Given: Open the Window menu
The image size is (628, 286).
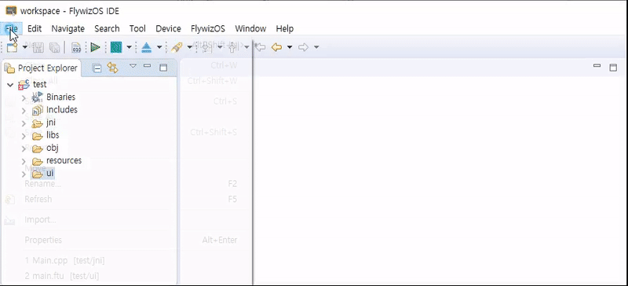Looking at the screenshot, I should [x=250, y=28].
